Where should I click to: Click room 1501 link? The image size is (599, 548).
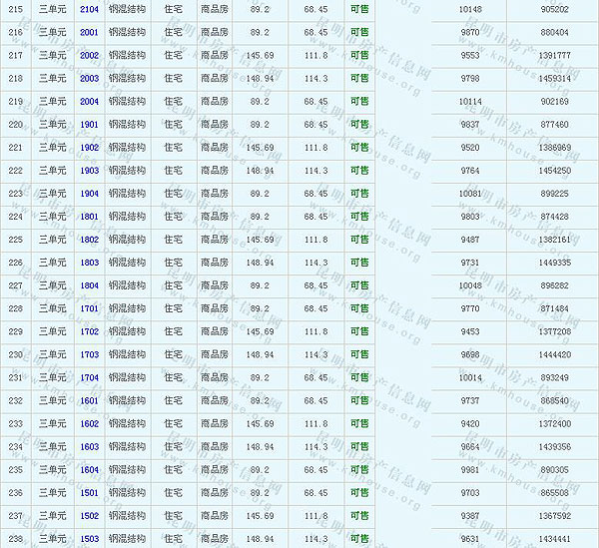(89, 493)
